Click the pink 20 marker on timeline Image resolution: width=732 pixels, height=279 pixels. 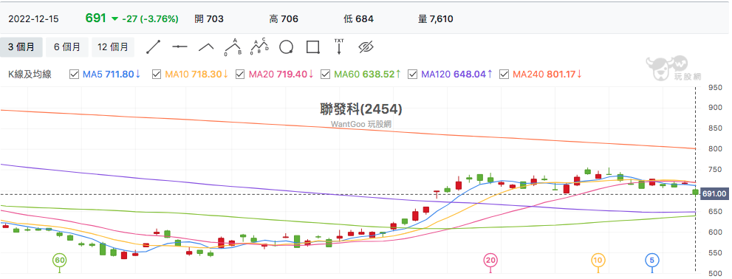point(490,260)
